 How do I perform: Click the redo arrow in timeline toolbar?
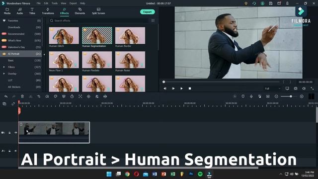pyautogui.click(x=14, y=96)
